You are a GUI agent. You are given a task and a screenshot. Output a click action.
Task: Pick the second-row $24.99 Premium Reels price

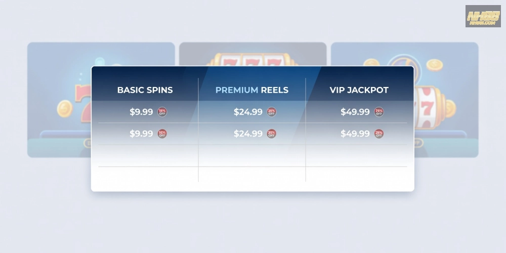pyautogui.click(x=248, y=134)
